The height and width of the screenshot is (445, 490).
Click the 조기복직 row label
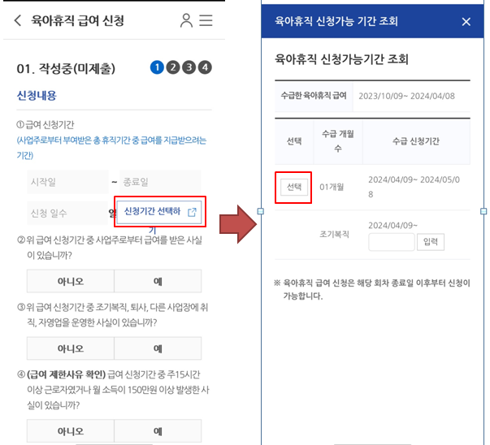pyautogui.click(x=334, y=234)
